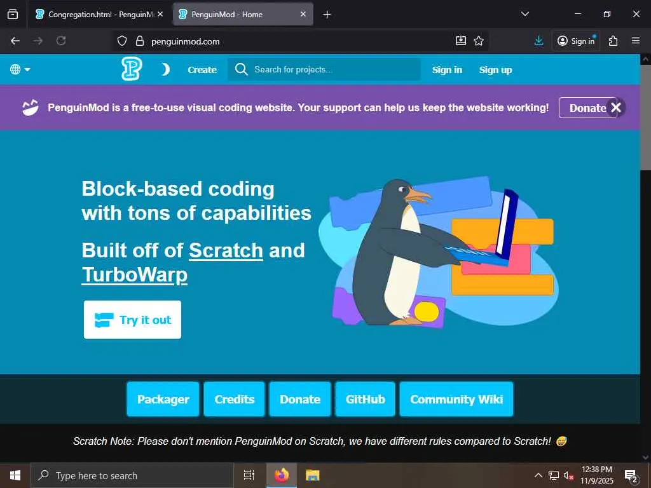Open Task View on the taskbar
The image size is (651, 488).
click(249, 475)
